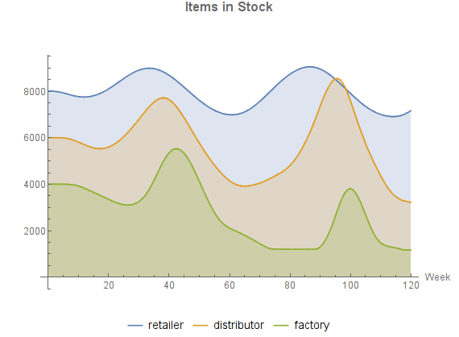Click the Items in Stock chart title

click(229, 7)
